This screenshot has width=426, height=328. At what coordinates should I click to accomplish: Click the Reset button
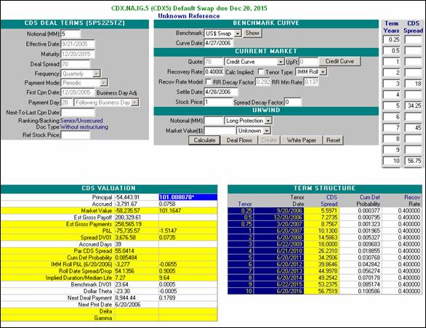click(x=333, y=140)
